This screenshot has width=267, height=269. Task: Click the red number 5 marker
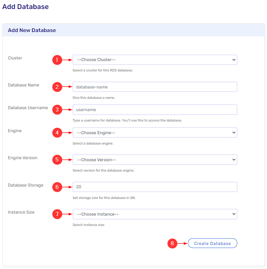coord(57,160)
